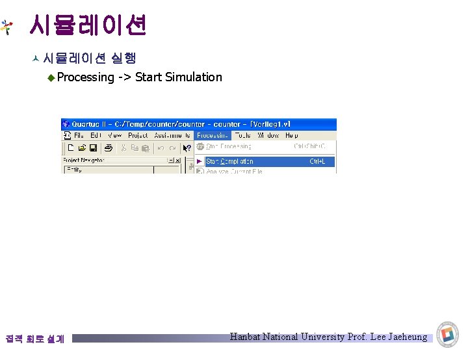Open the Assignments menu
The image size is (468, 351).
coord(172,135)
